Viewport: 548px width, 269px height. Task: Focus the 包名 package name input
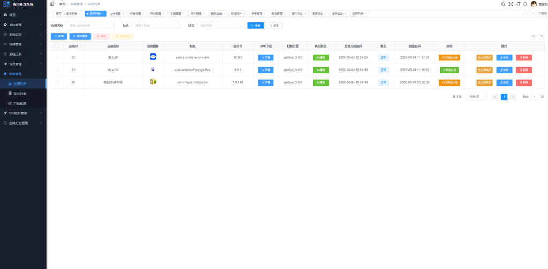[156, 26]
